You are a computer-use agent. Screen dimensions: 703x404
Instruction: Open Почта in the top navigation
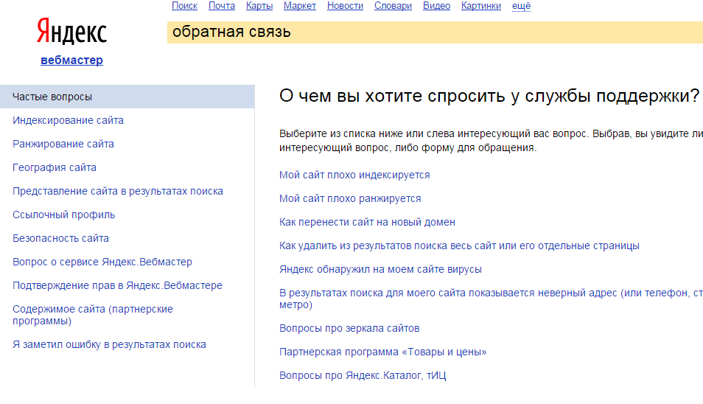coord(222,6)
